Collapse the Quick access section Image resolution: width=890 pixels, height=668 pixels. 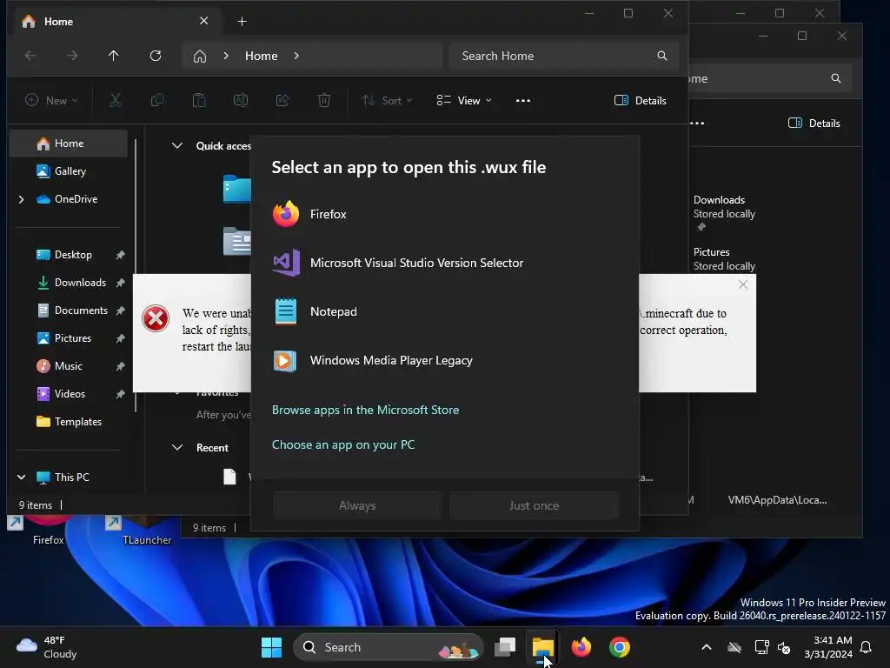pos(177,146)
